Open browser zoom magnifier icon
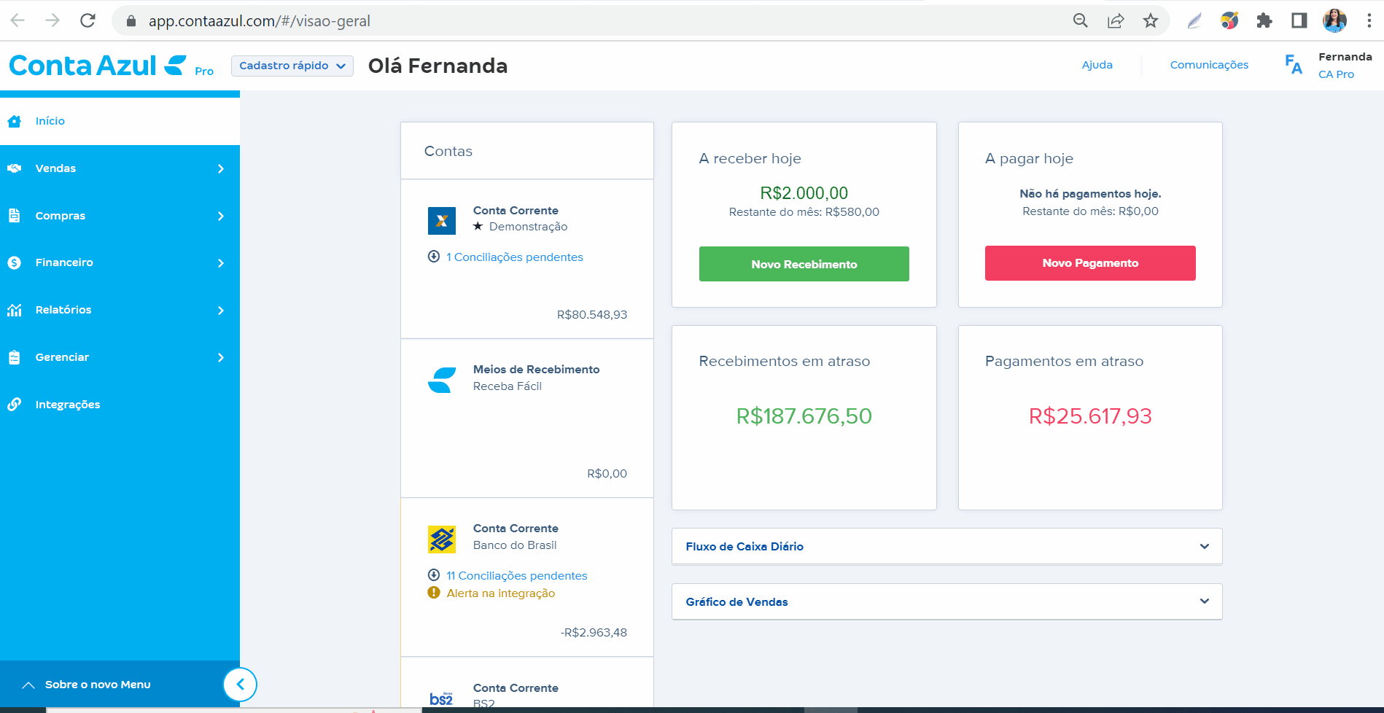The width and height of the screenshot is (1384, 713). 1081,20
